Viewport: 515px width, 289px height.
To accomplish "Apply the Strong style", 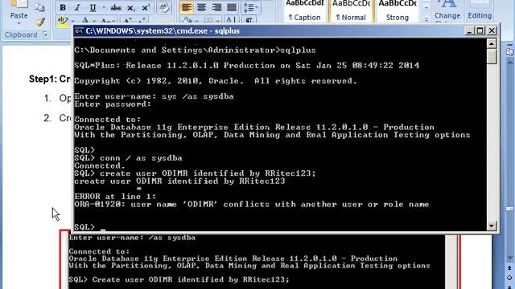I will click(x=397, y=11).
